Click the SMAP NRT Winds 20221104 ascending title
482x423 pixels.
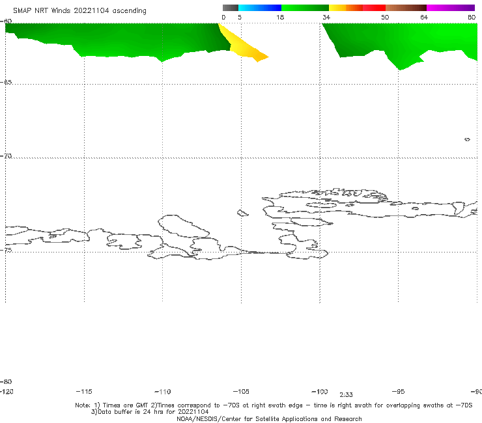(x=79, y=11)
